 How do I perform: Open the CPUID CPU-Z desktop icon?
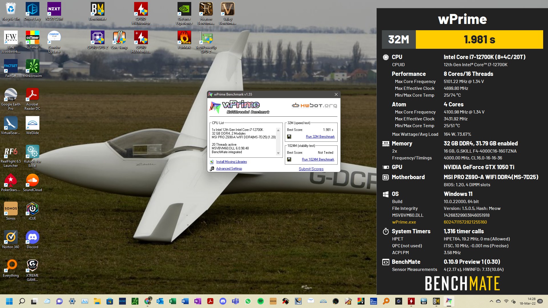pos(98,40)
